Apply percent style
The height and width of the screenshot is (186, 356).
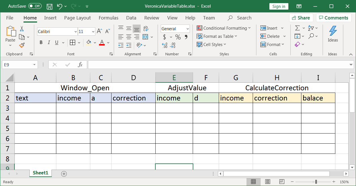click(178, 37)
